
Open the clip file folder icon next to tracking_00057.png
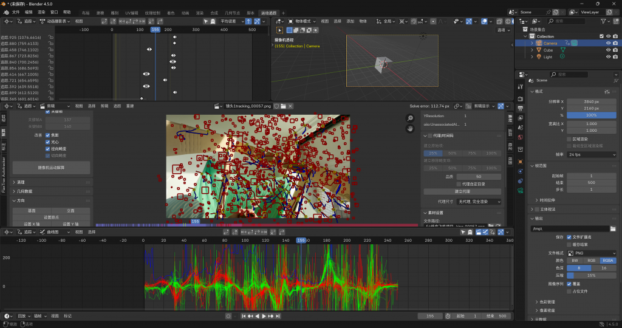(x=282, y=106)
